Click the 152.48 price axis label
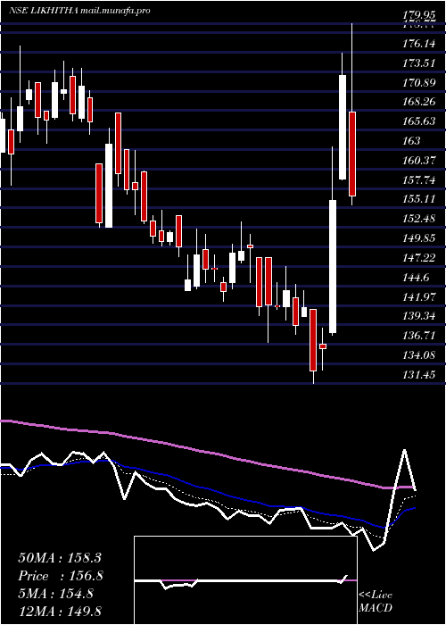Viewport: 446px width, 625px height. pyautogui.click(x=418, y=219)
